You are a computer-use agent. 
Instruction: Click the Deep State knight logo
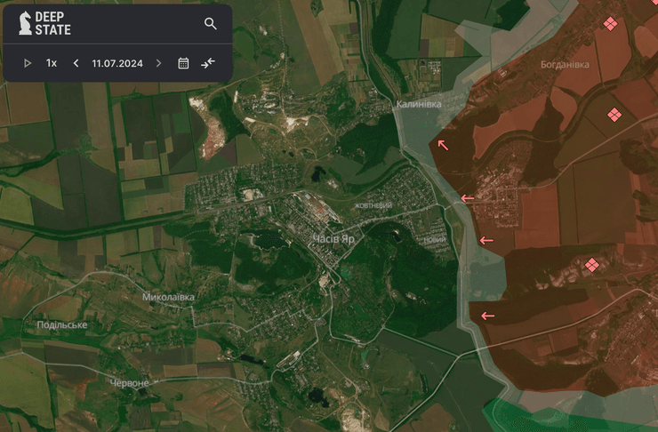tap(22, 24)
